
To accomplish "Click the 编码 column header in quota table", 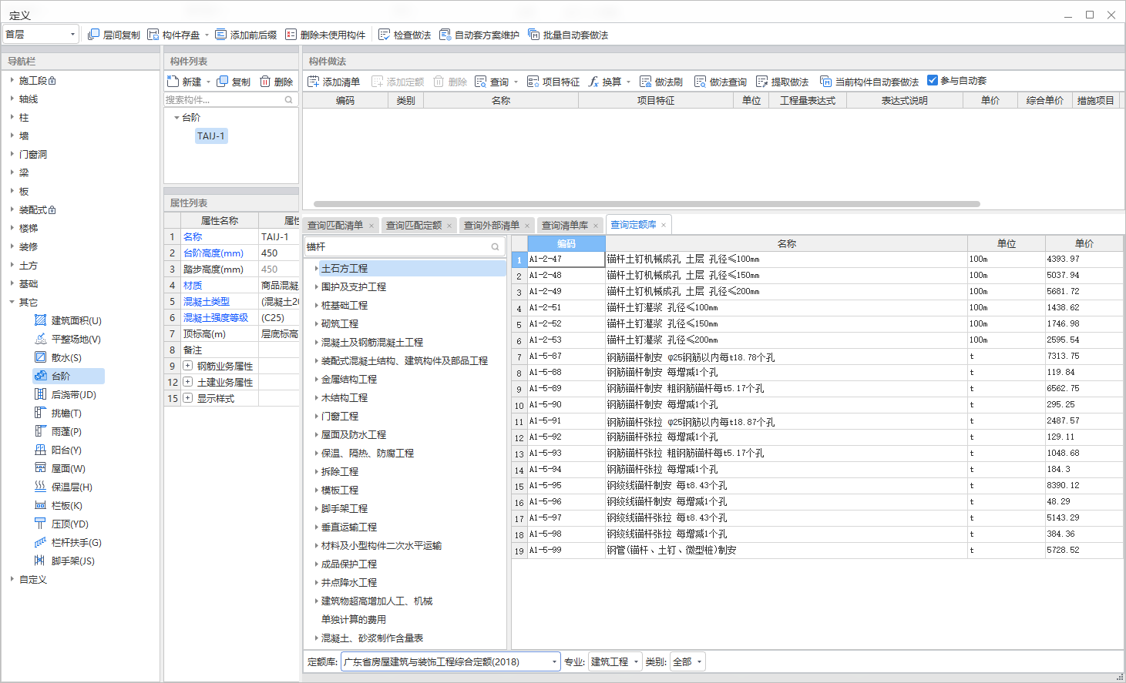I will coord(566,243).
